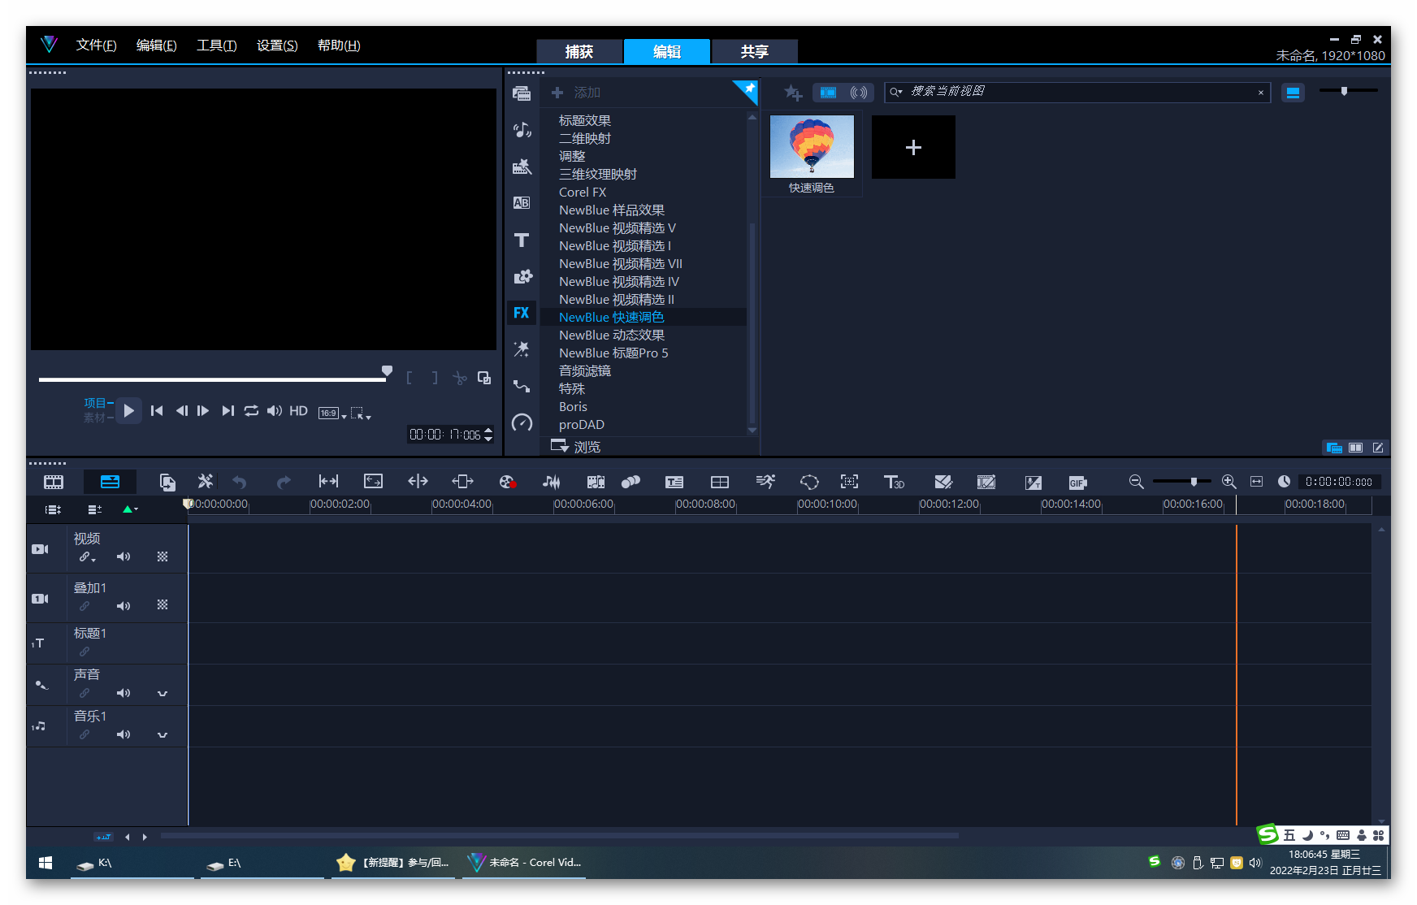Click the preview scrubber handle
The width and height of the screenshot is (1417, 905).
387,371
